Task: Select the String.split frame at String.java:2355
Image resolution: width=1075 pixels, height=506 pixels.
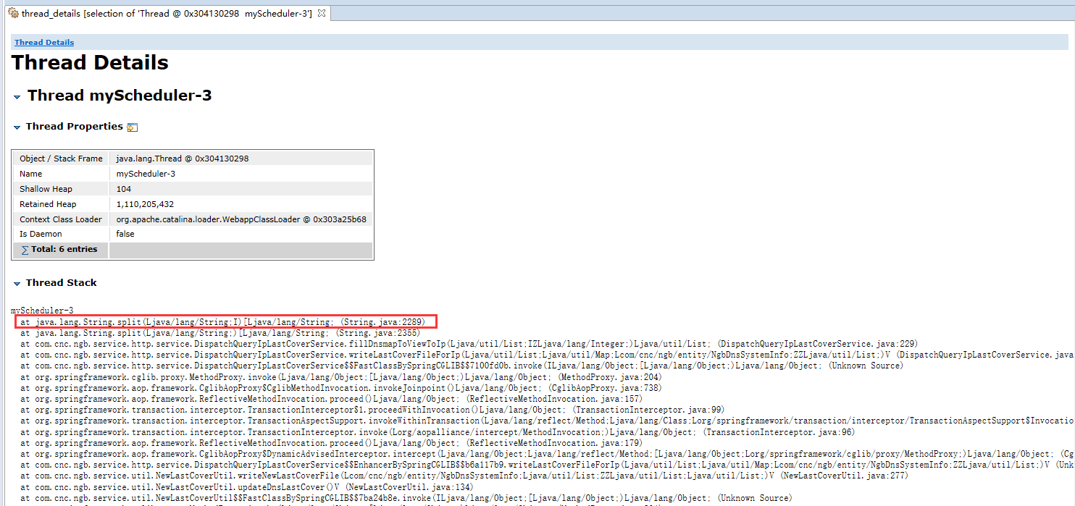Action: [x=220, y=333]
